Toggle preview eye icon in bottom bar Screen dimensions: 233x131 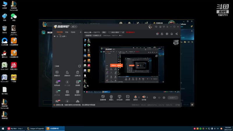[x=159, y=98]
